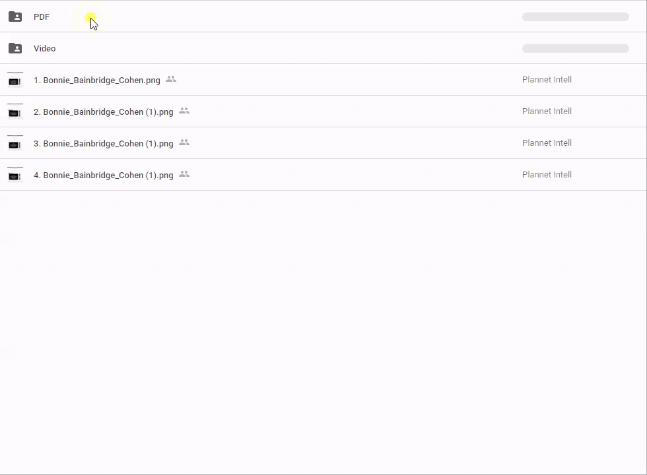Screen dimensions: 647x475
Task: Open the PDF folder by its name
Action: click(x=42, y=17)
